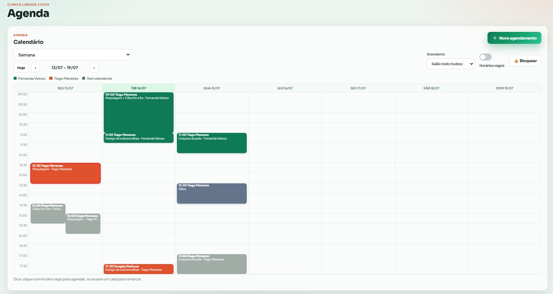Open the Atendente Salão todo dropdown

(450, 64)
